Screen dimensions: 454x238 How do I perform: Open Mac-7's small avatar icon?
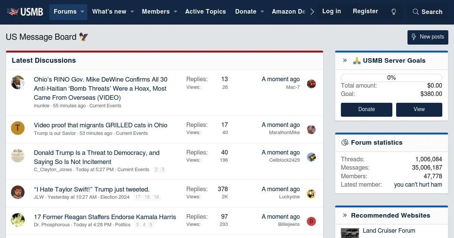(x=311, y=84)
